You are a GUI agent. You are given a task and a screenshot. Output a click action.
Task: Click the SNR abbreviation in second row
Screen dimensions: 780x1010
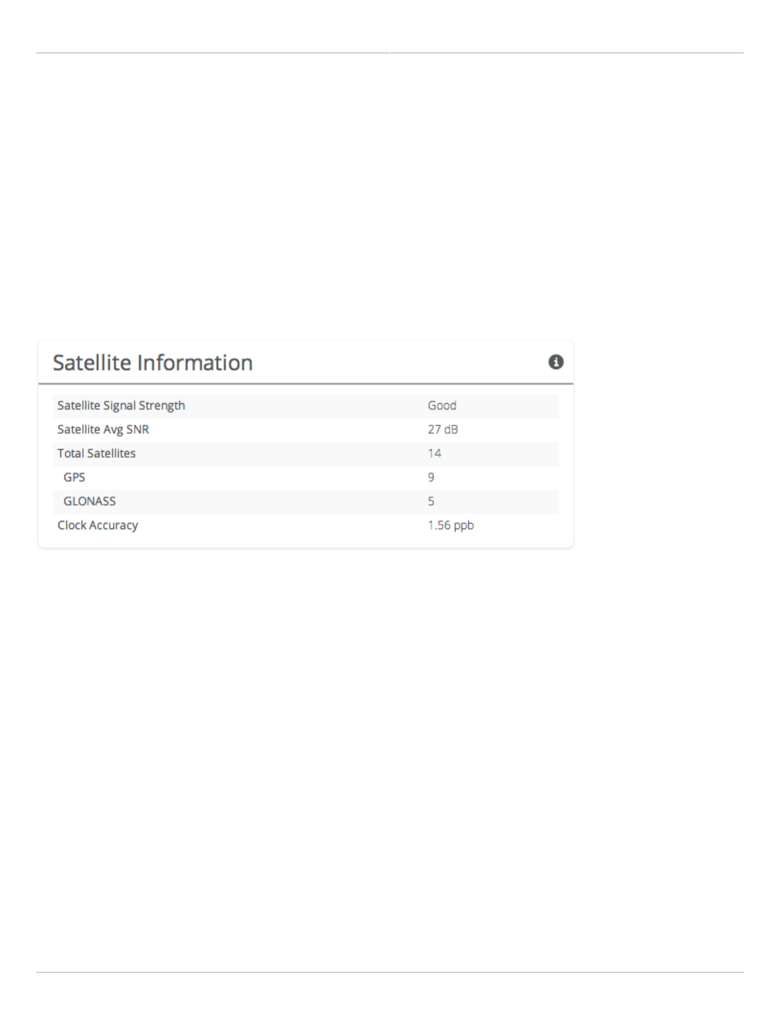coord(138,430)
